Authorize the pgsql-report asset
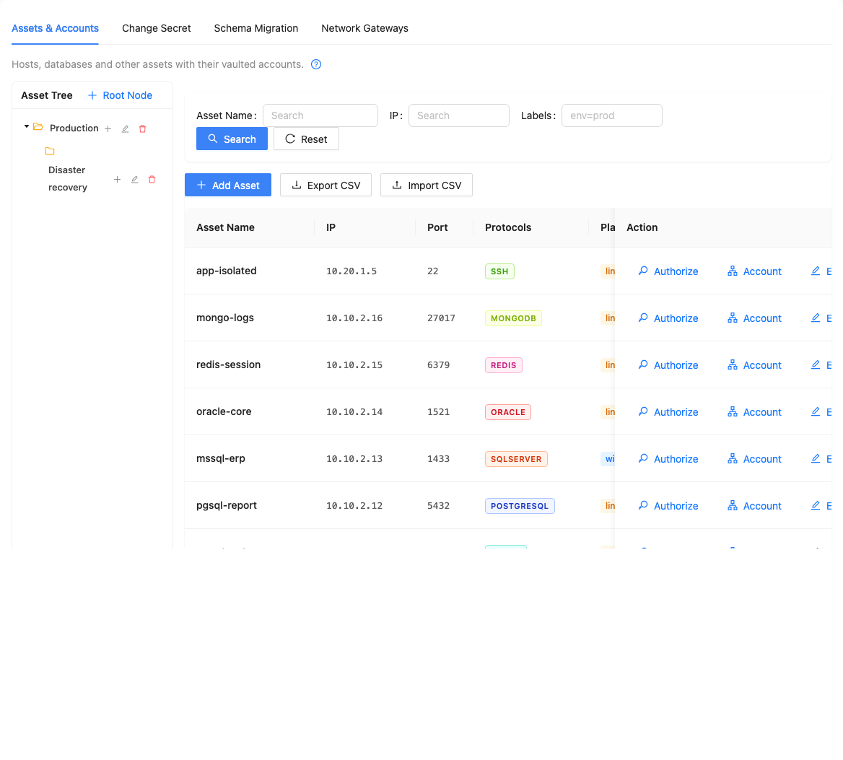843x760 pixels. pyautogui.click(x=668, y=506)
